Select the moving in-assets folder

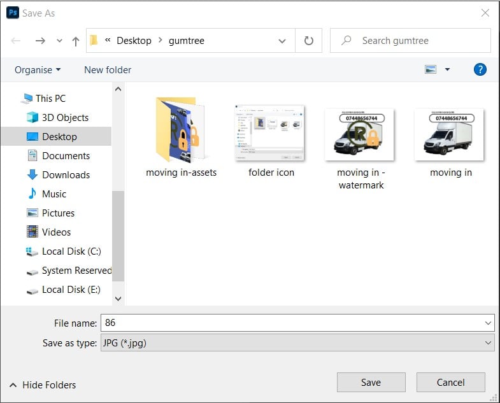click(x=181, y=138)
